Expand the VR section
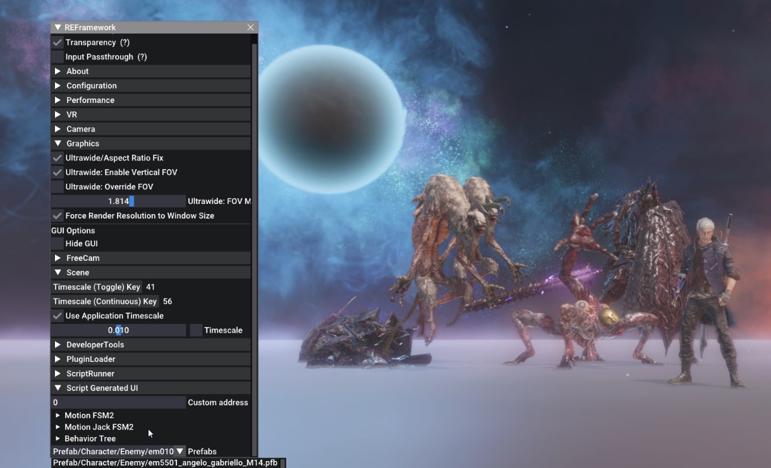The height and width of the screenshot is (468, 771). (x=151, y=115)
